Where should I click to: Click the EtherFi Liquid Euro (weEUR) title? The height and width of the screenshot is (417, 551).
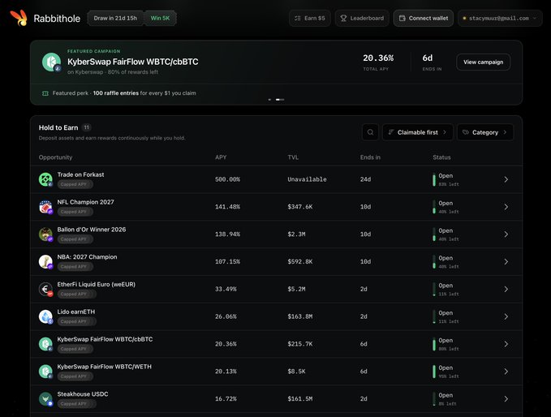tap(96, 284)
